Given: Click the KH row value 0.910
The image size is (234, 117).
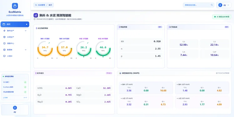Looking at the screenshot, I should 157,41.
